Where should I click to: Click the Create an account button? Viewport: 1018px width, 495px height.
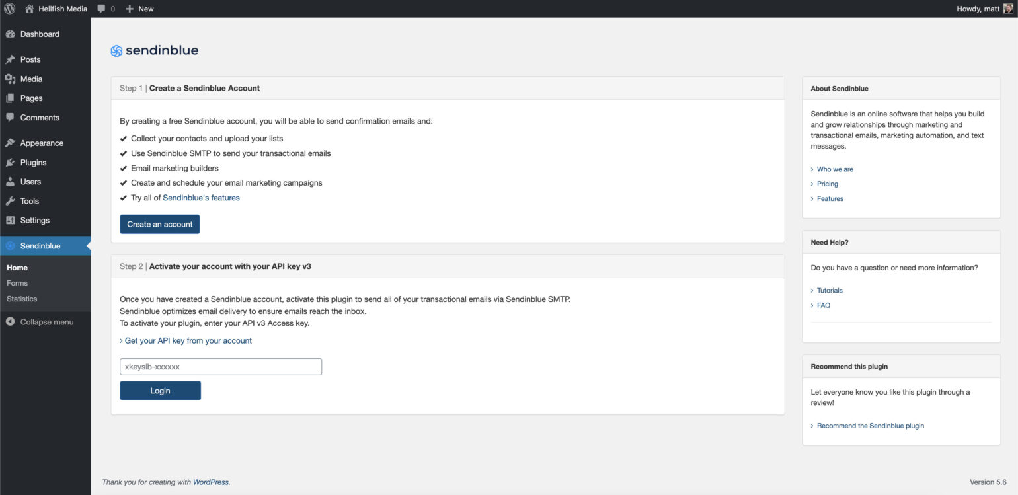point(160,225)
